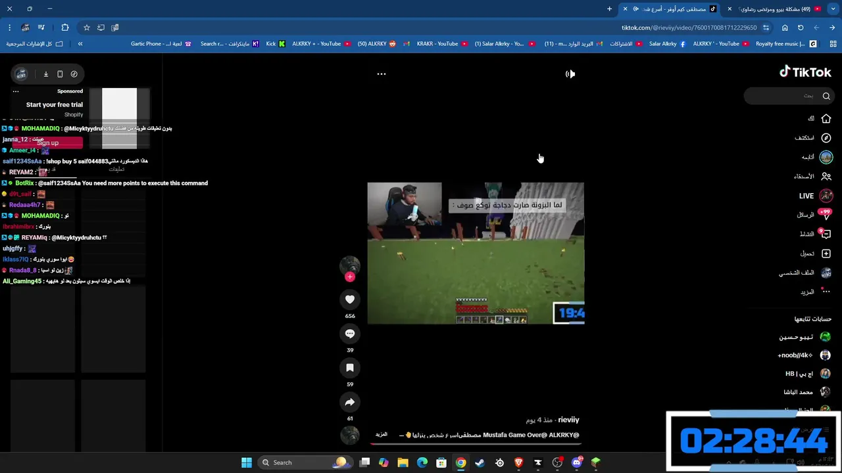Follow the creator with the red plus badge
842x473 pixels.
click(x=350, y=277)
